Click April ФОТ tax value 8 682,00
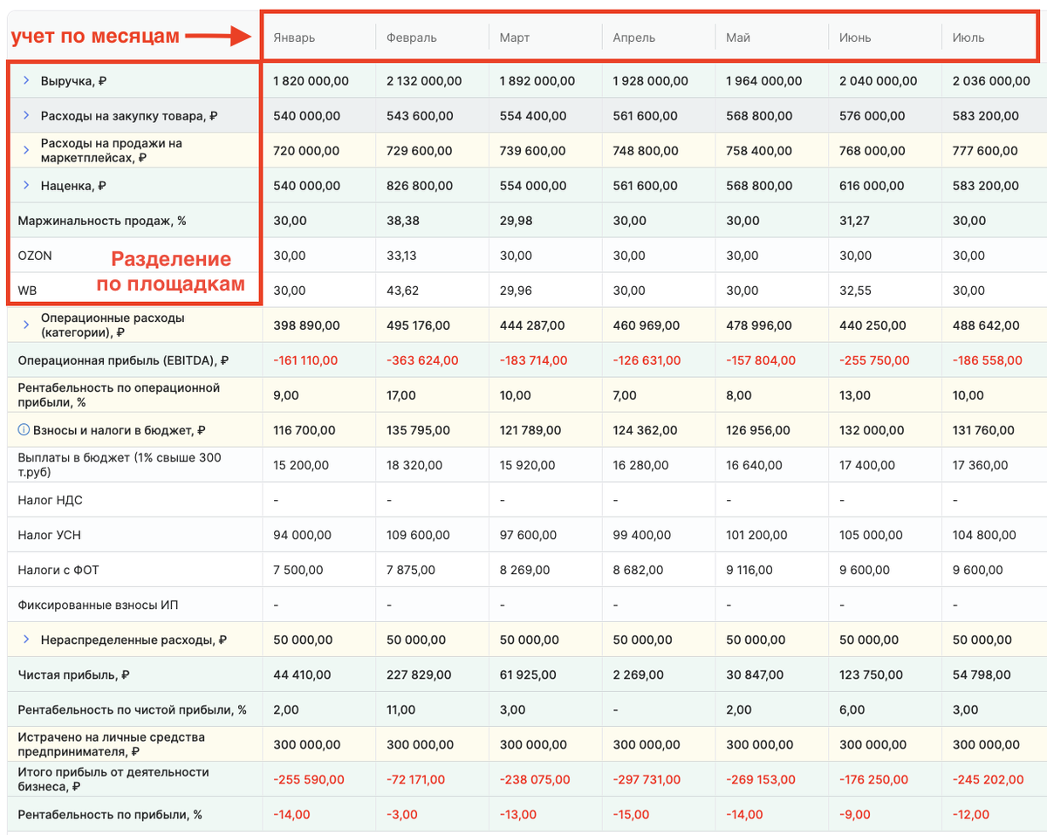This screenshot has height=835, width=1047. tap(638, 570)
